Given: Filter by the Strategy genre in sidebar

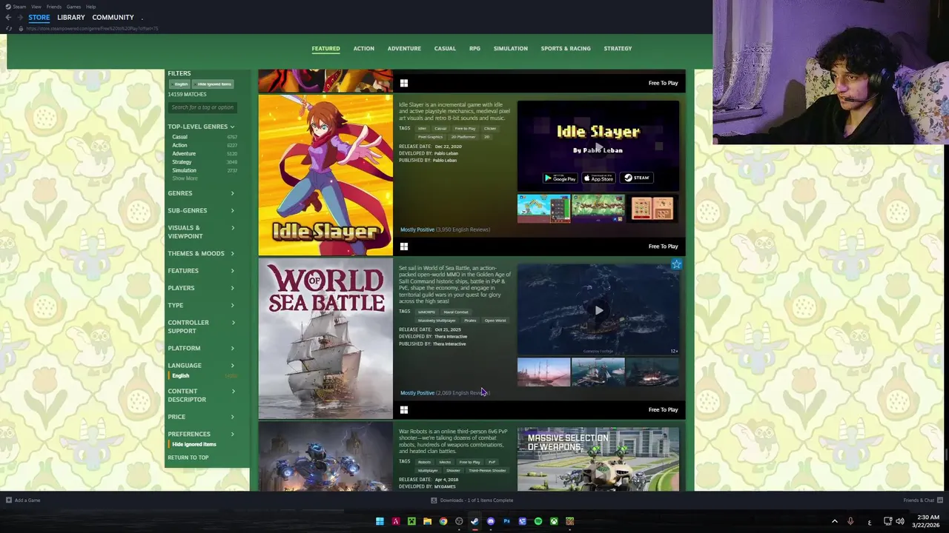Looking at the screenshot, I should point(182,162).
